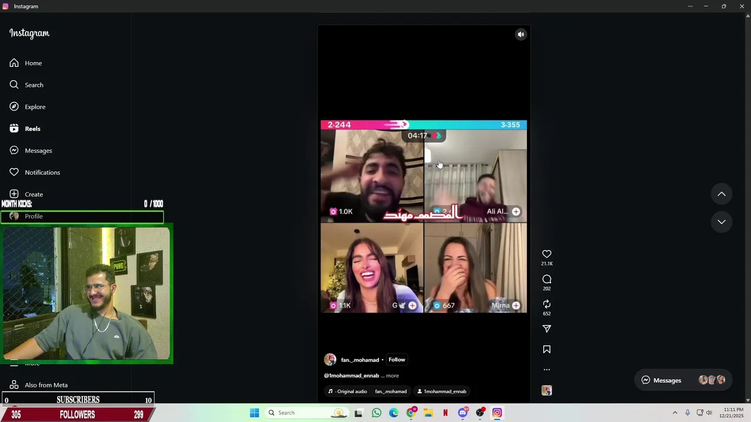Viewport: 751px width, 422px height.
Task: Share the reel via send icon
Action: 547,329
